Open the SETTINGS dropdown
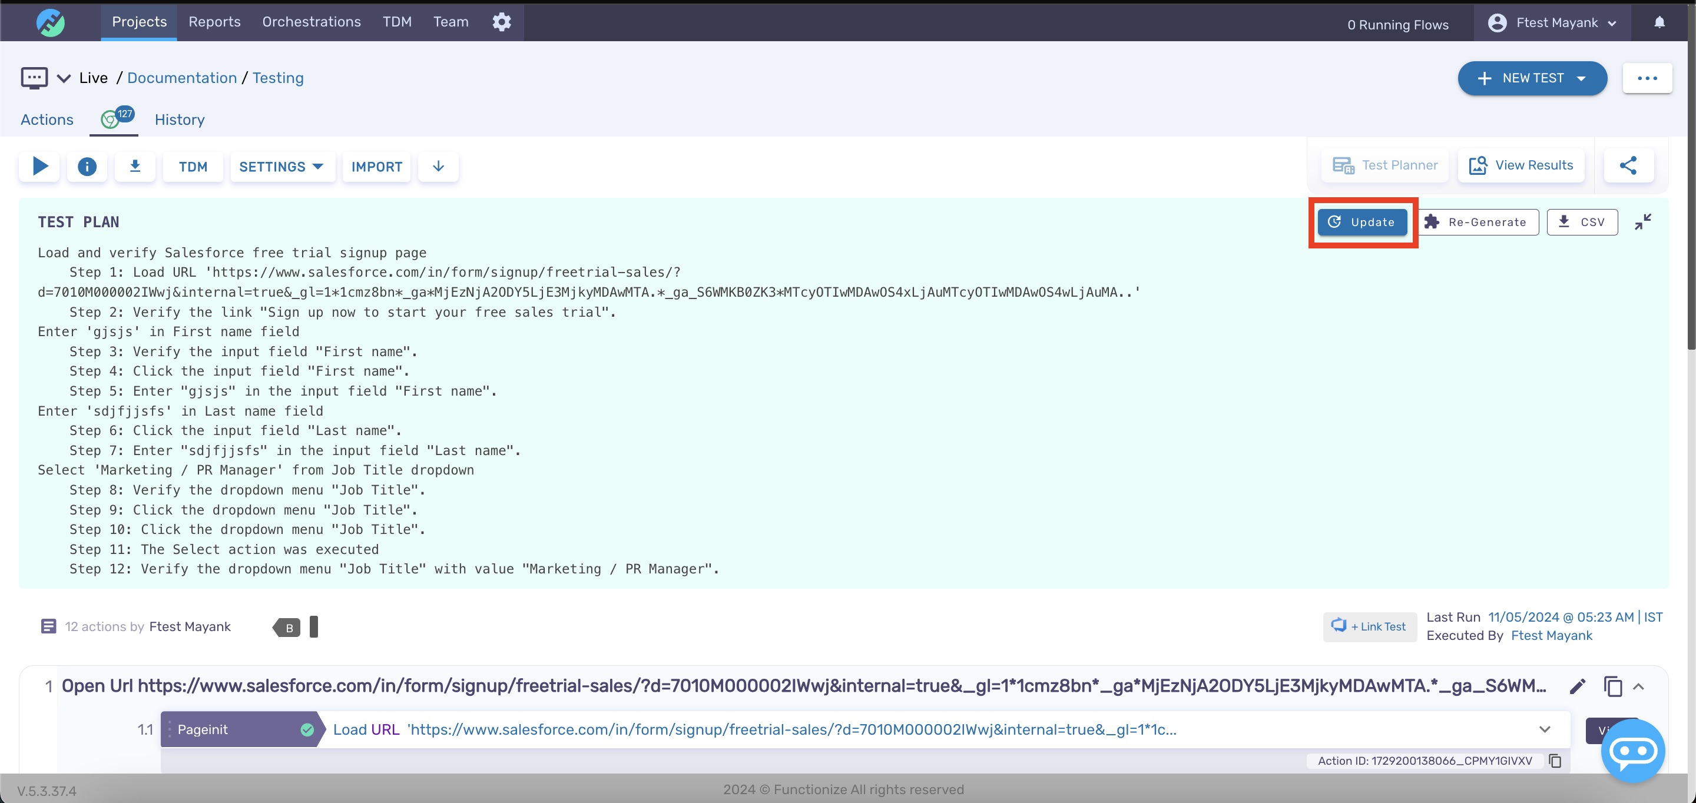 tap(282, 167)
